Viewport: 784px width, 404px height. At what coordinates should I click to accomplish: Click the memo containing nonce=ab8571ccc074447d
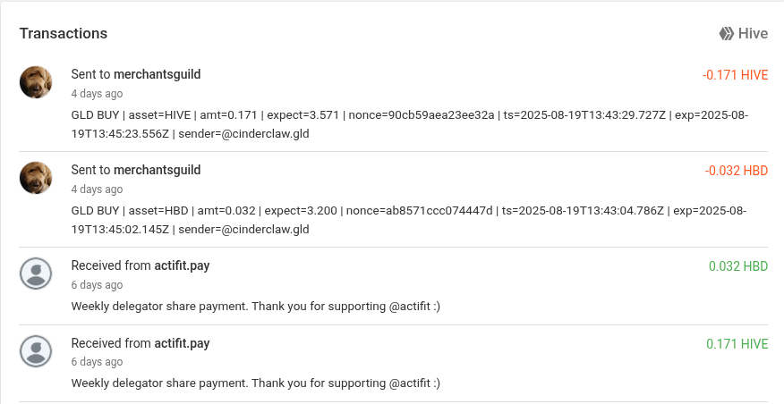pyautogui.click(x=408, y=220)
